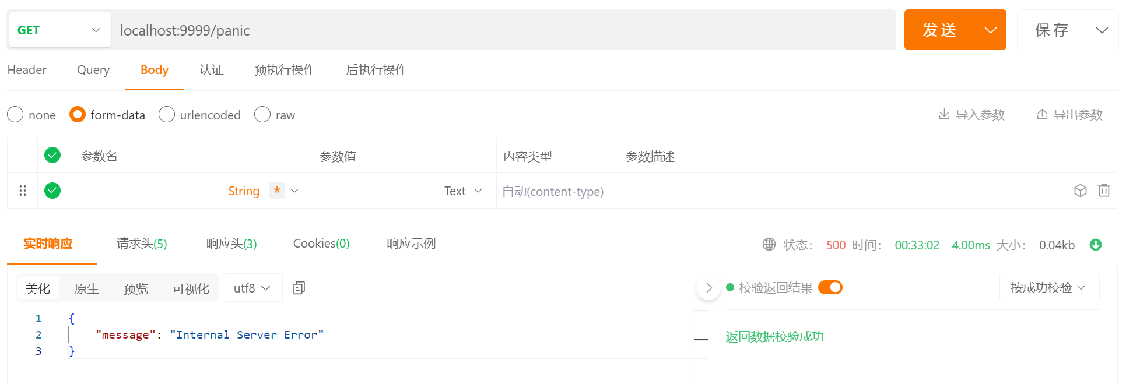1126x384 pixels.
Task: Uncheck the parameter row checkbox
Action: pos(52,191)
